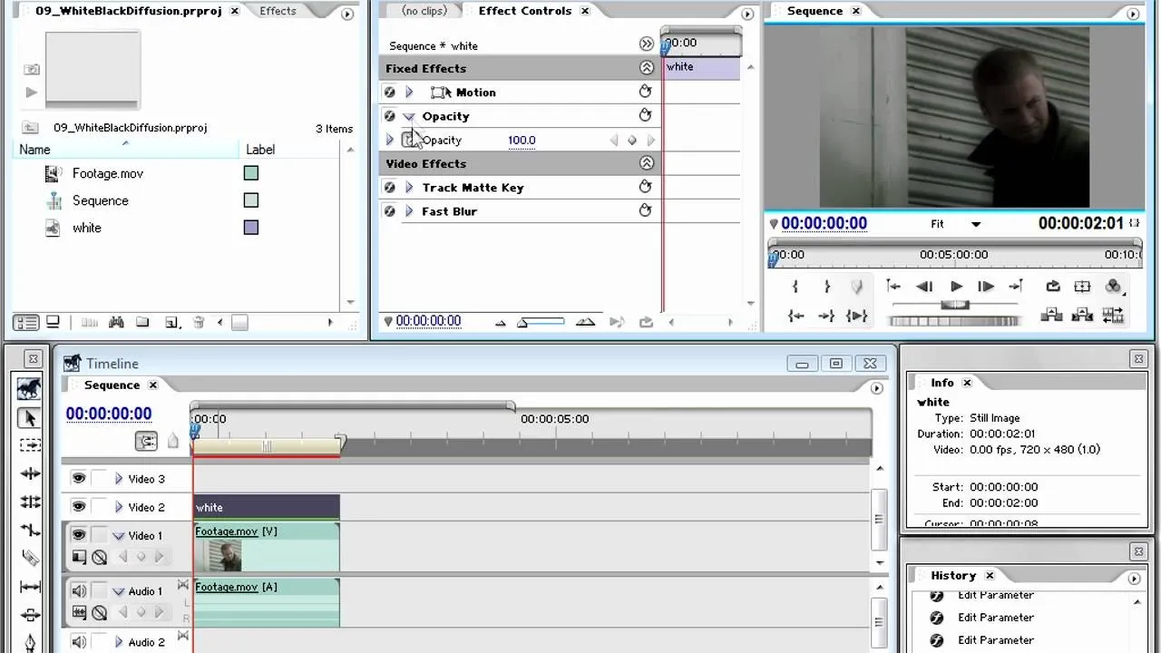Image resolution: width=1161 pixels, height=653 pixels.
Task: Collapse the Audio 1 track
Action: tap(118, 591)
